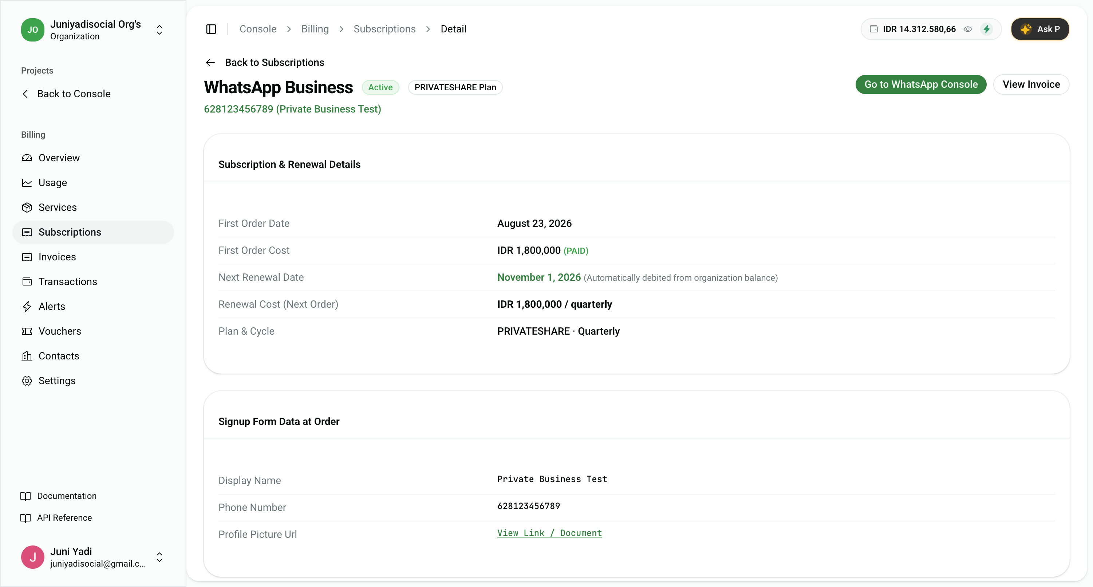Click the API Reference book icon
The image size is (1093, 587).
pyautogui.click(x=25, y=518)
